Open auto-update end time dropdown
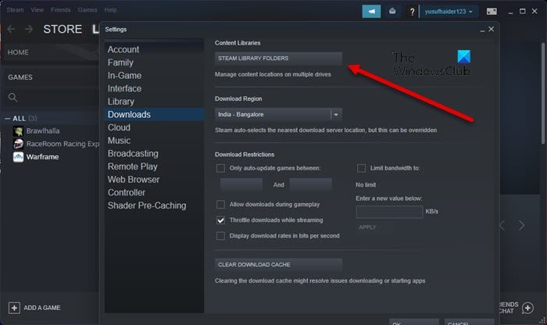Image resolution: width=547 pixels, height=325 pixels. (x=310, y=184)
